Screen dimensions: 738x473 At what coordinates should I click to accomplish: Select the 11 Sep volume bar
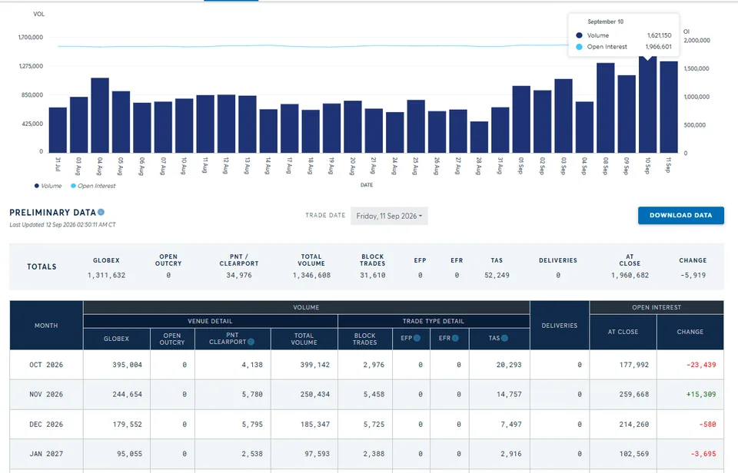(x=669, y=107)
